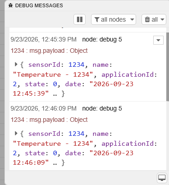Click 1234 : msg.payload label of second message
169x185 pixels.
[x=49, y=120]
